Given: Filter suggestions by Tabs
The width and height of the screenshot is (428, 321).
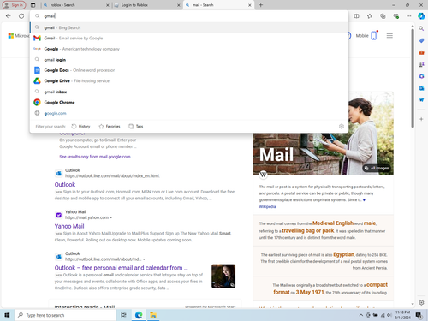Looking at the screenshot, I should tap(136, 126).
